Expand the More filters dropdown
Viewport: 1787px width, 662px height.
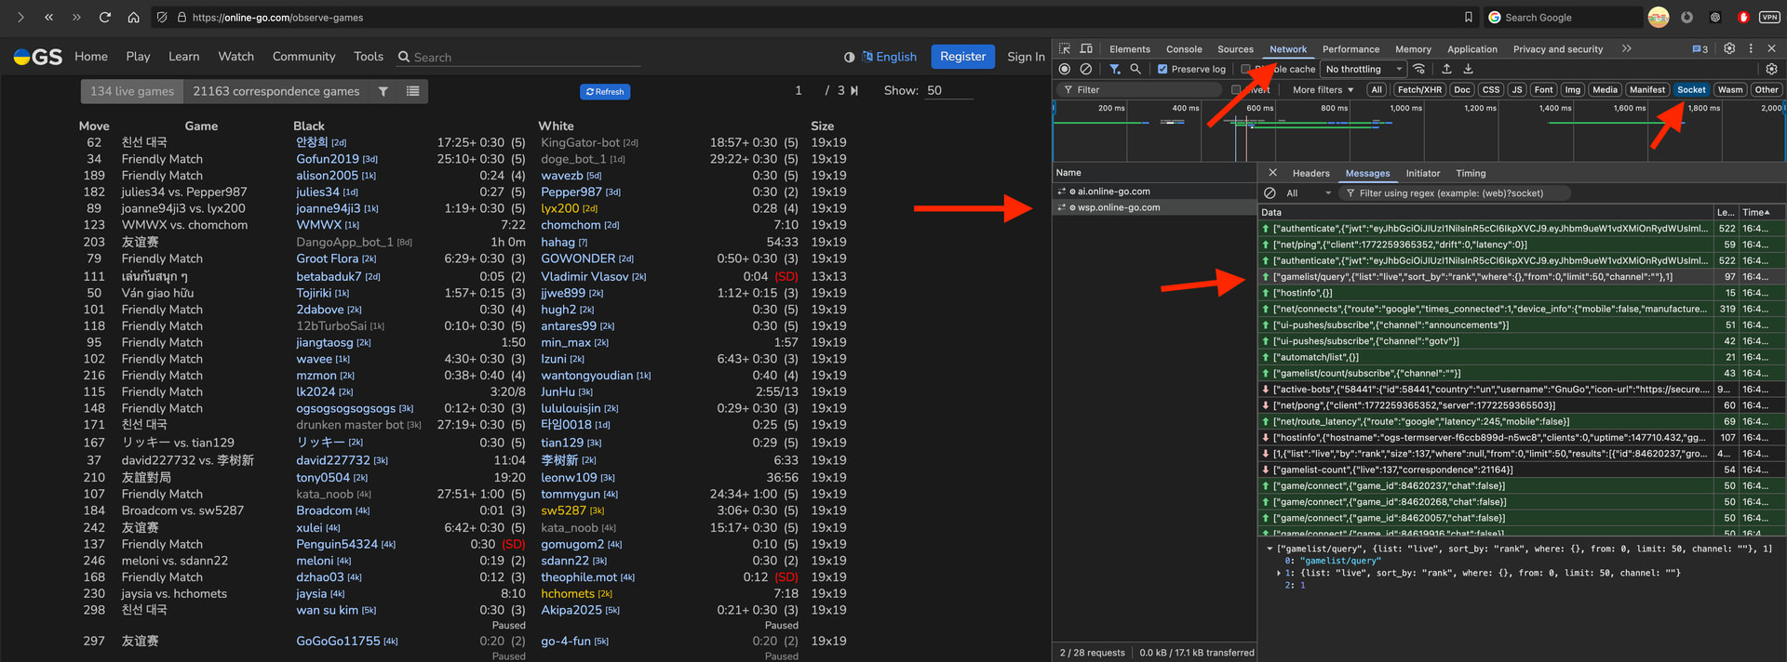tap(1323, 90)
